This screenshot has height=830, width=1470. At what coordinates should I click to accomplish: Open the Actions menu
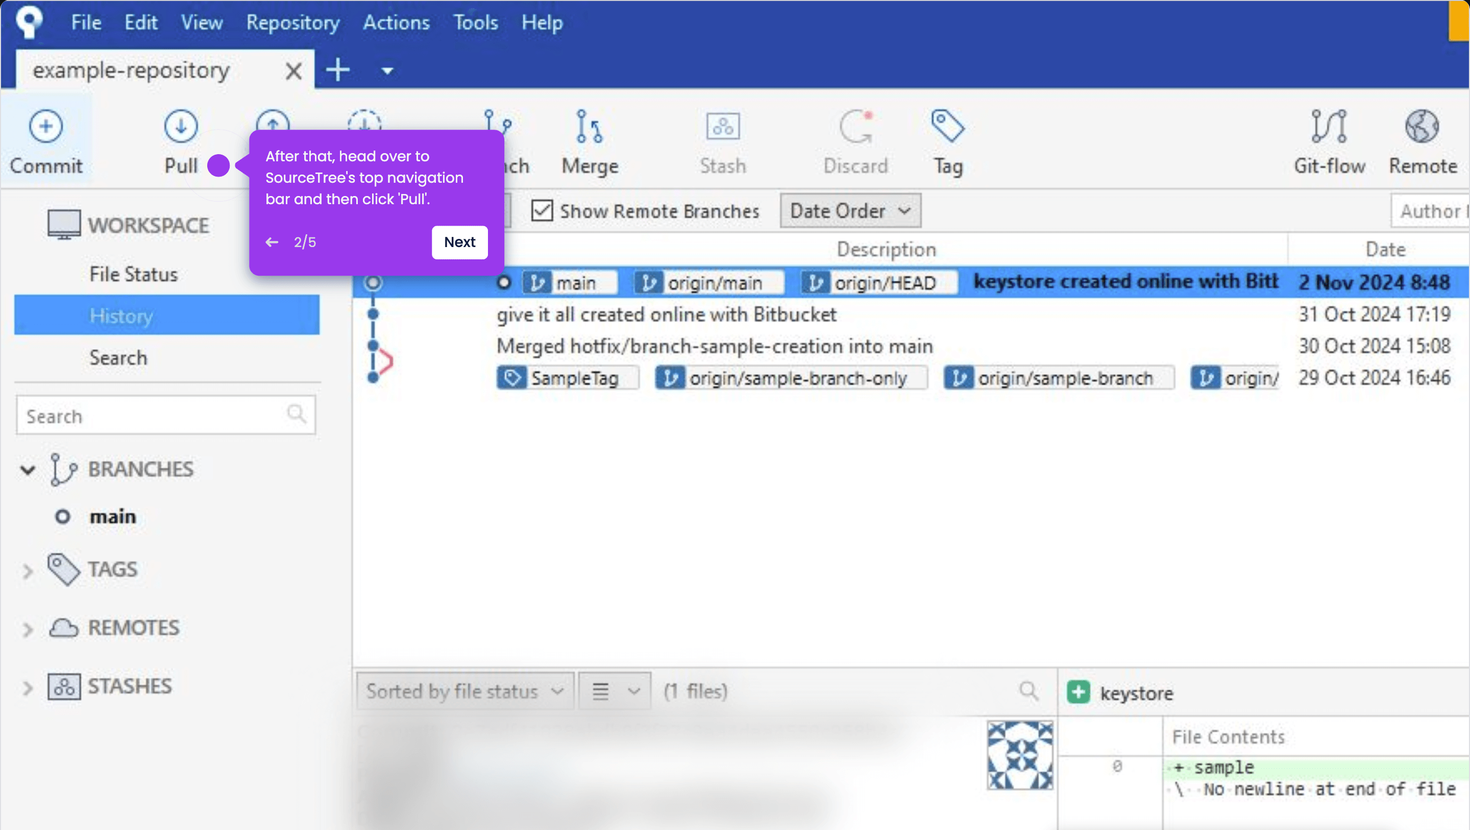[x=396, y=22]
